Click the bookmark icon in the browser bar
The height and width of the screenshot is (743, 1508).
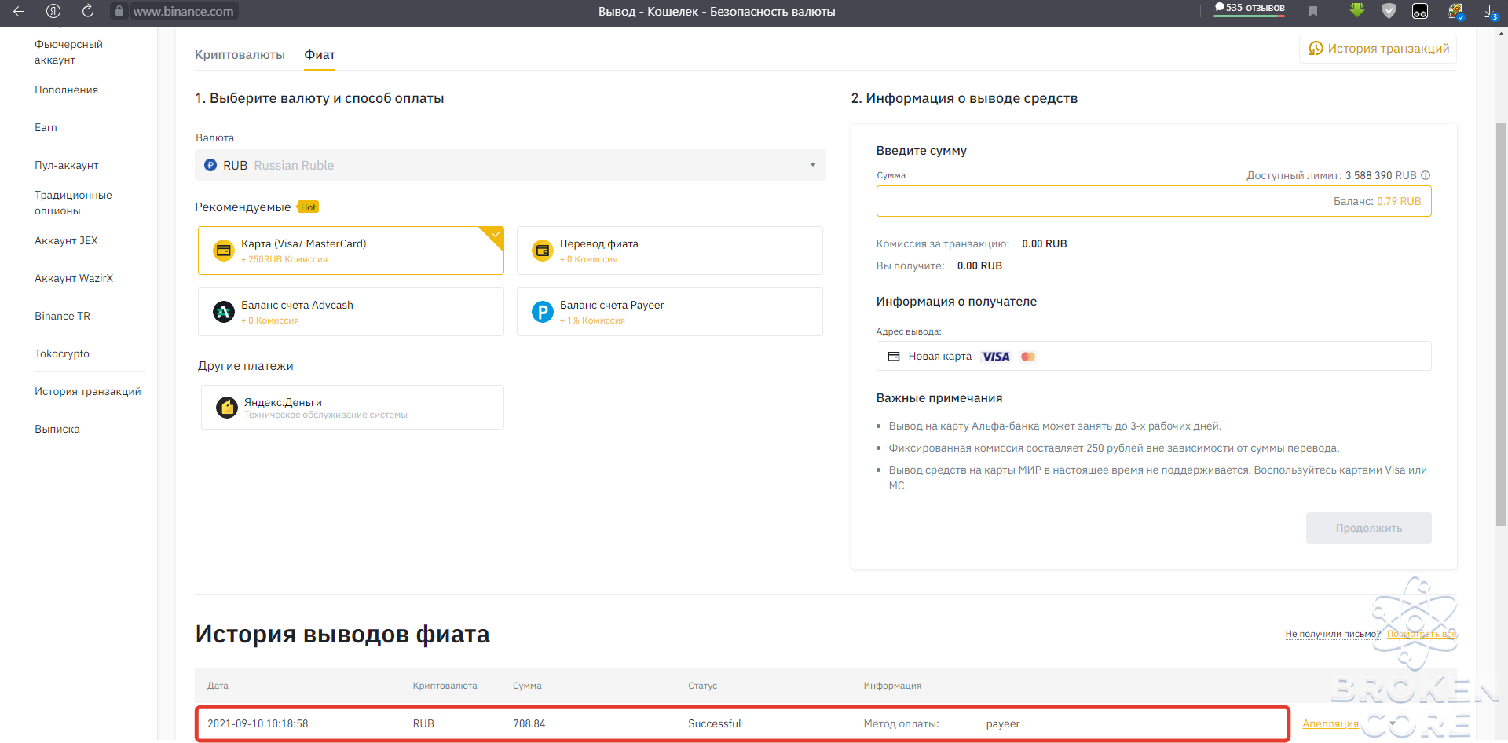pos(1313,11)
